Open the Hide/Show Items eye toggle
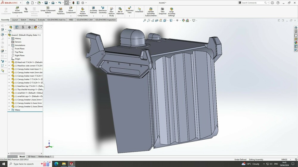 point(177,21)
